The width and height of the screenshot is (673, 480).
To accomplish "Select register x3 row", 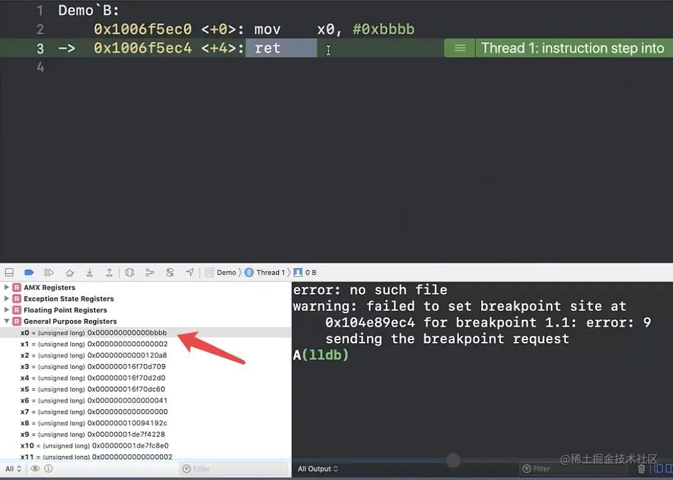I will click(x=145, y=366).
